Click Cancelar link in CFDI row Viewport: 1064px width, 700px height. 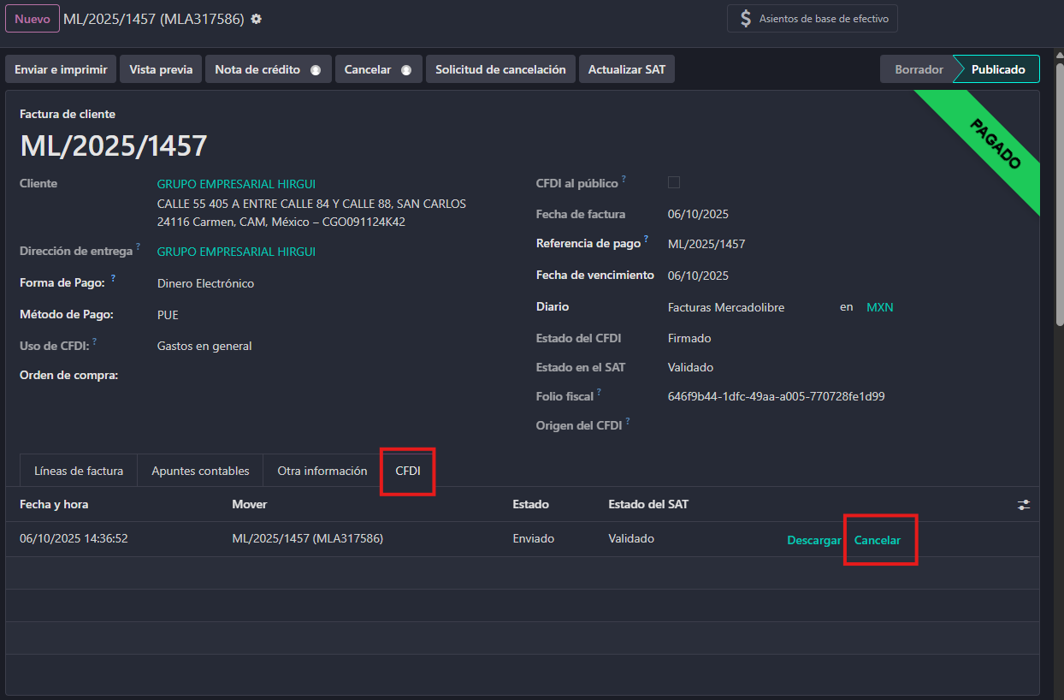[x=877, y=540]
